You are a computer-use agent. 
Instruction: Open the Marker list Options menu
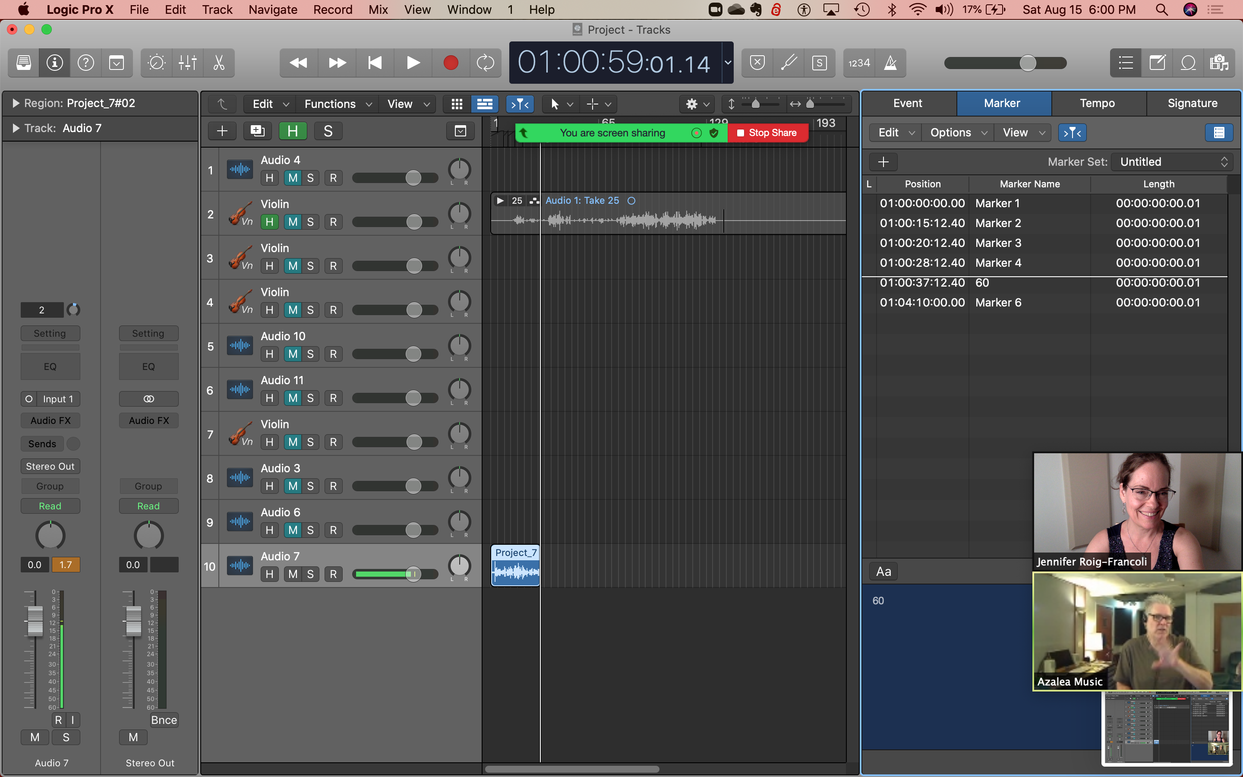point(958,133)
